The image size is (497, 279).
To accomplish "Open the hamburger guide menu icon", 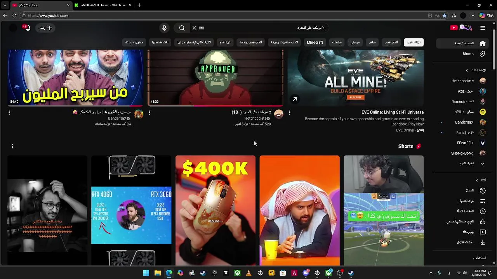I will [483, 28].
